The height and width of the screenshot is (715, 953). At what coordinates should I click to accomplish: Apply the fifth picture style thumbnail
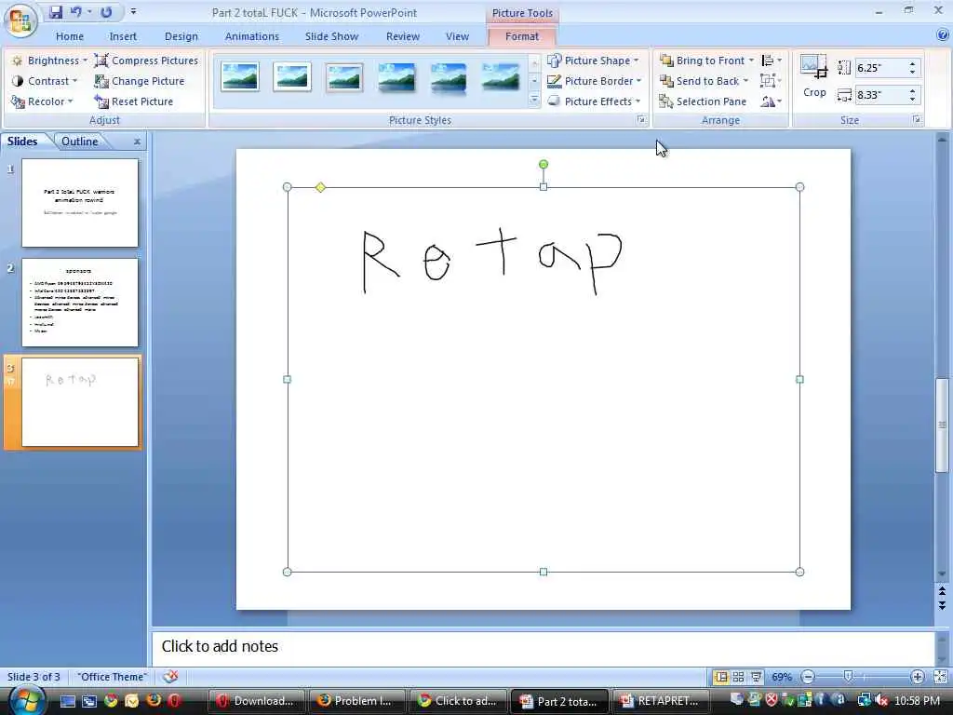449,77
